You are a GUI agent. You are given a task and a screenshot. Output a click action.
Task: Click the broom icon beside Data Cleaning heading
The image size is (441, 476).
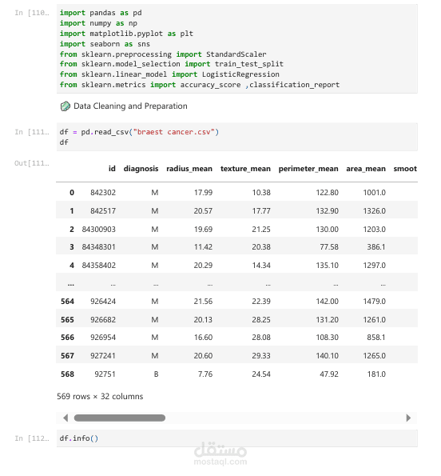click(x=66, y=106)
